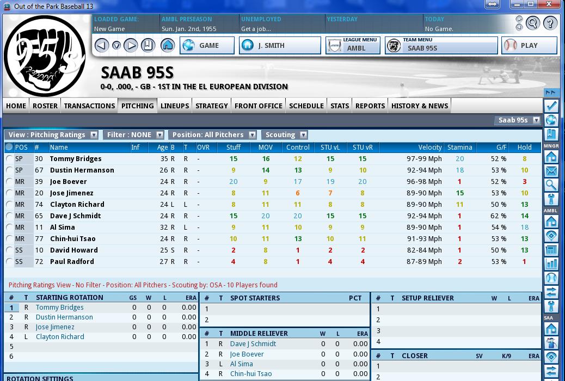
Task: Sort by the Stamina column header
Action: pos(460,147)
